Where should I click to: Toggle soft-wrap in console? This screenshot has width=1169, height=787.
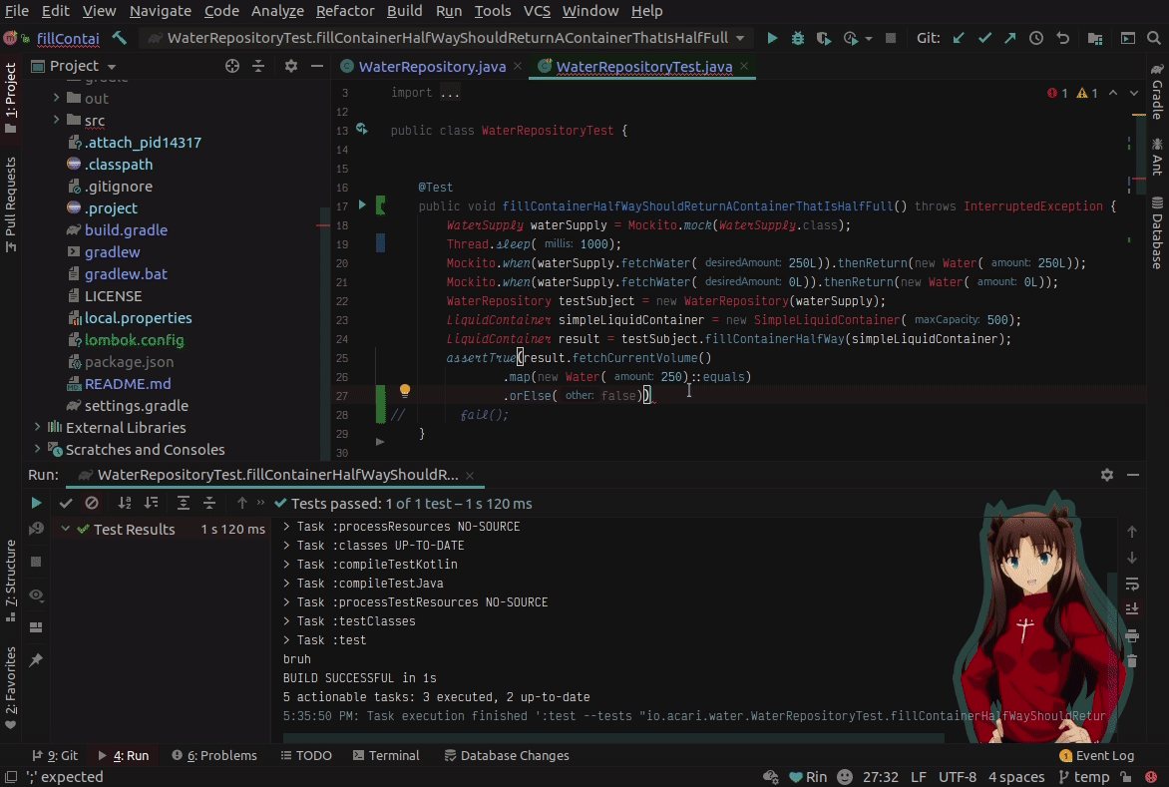click(x=1132, y=584)
